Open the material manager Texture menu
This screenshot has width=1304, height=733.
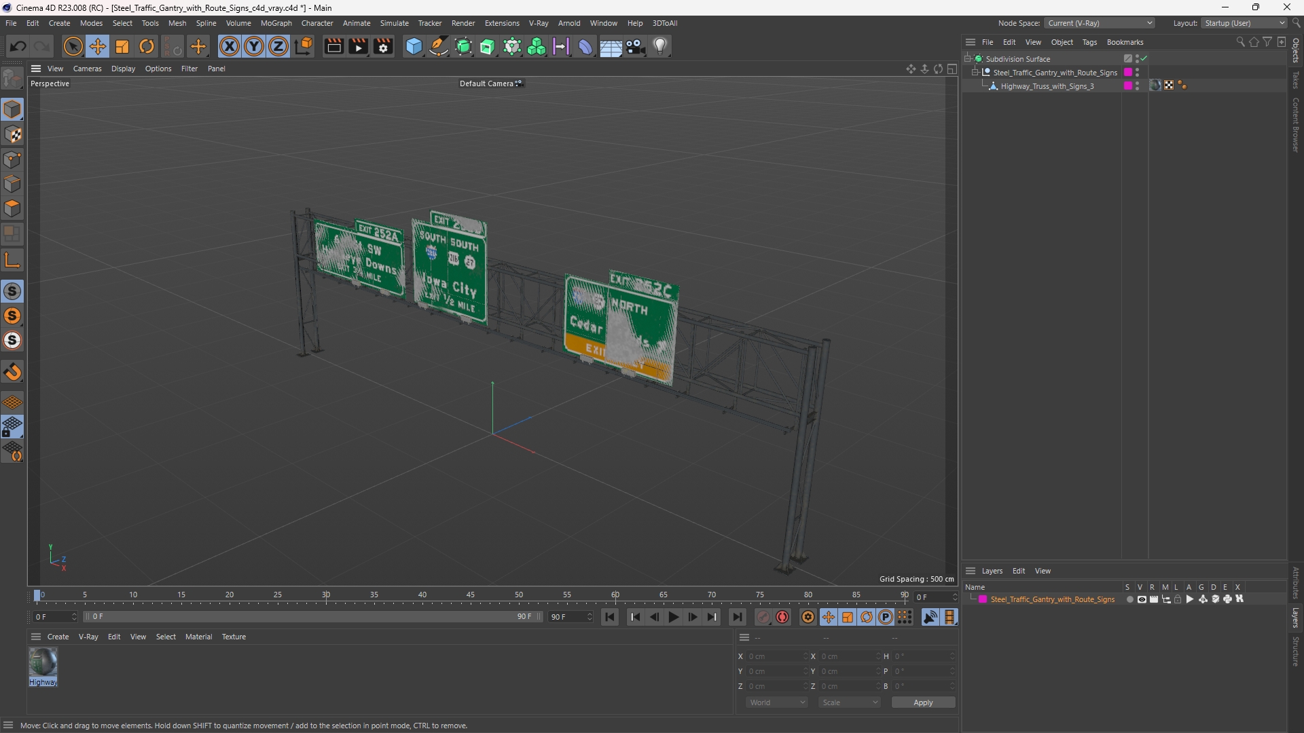point(234,637)
